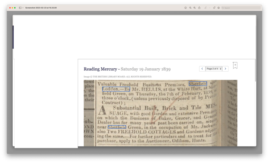Click the Preview search field
This screenshot has width=269, height=163.
point(241,8)
